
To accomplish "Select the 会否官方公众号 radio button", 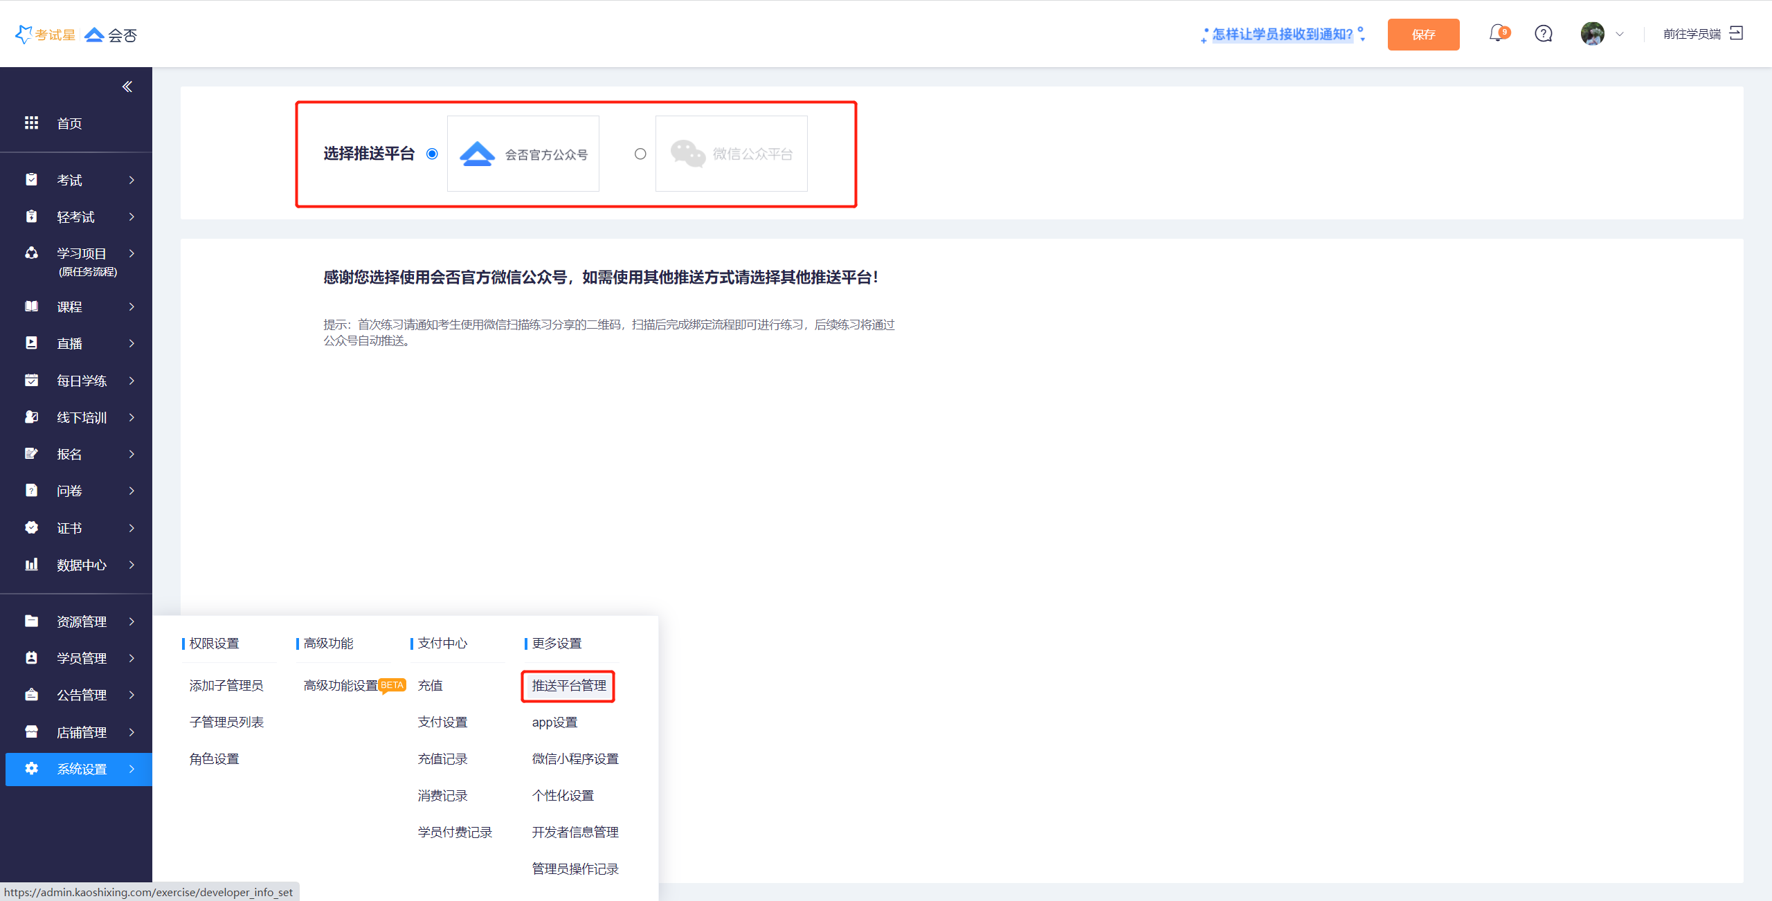I will (432, 154).
